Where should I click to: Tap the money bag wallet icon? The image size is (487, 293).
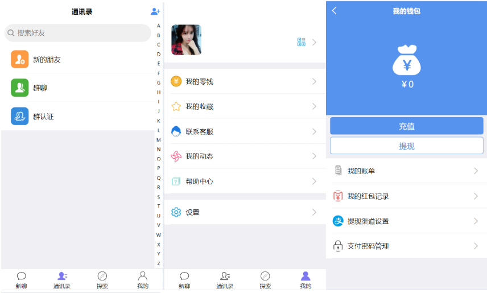click(407, 60)
